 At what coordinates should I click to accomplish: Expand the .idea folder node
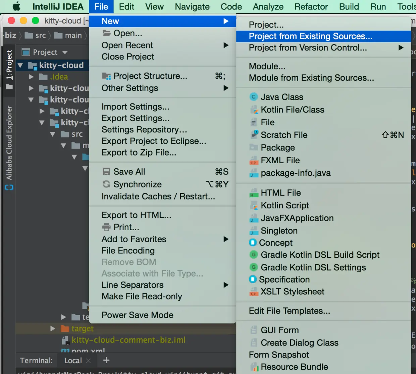click(x=31, y=77)
